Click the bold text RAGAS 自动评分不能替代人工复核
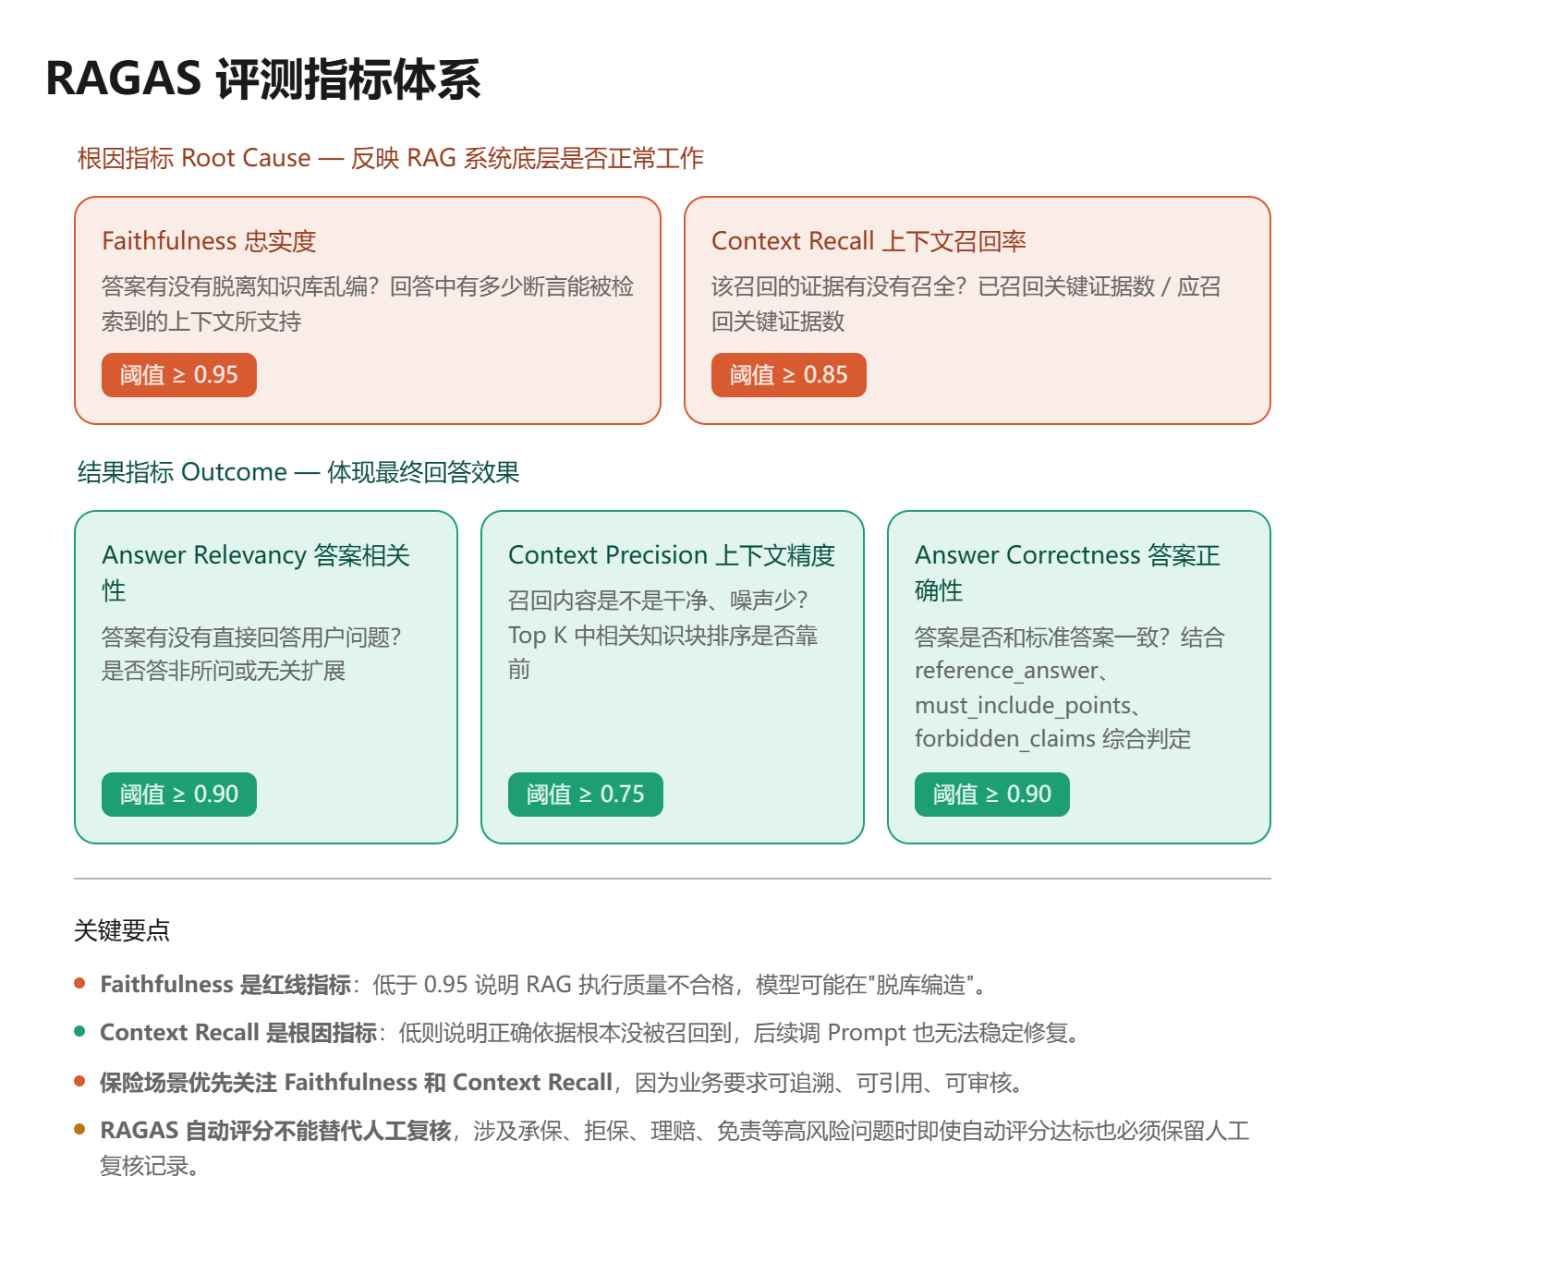 coord(275,1131)
